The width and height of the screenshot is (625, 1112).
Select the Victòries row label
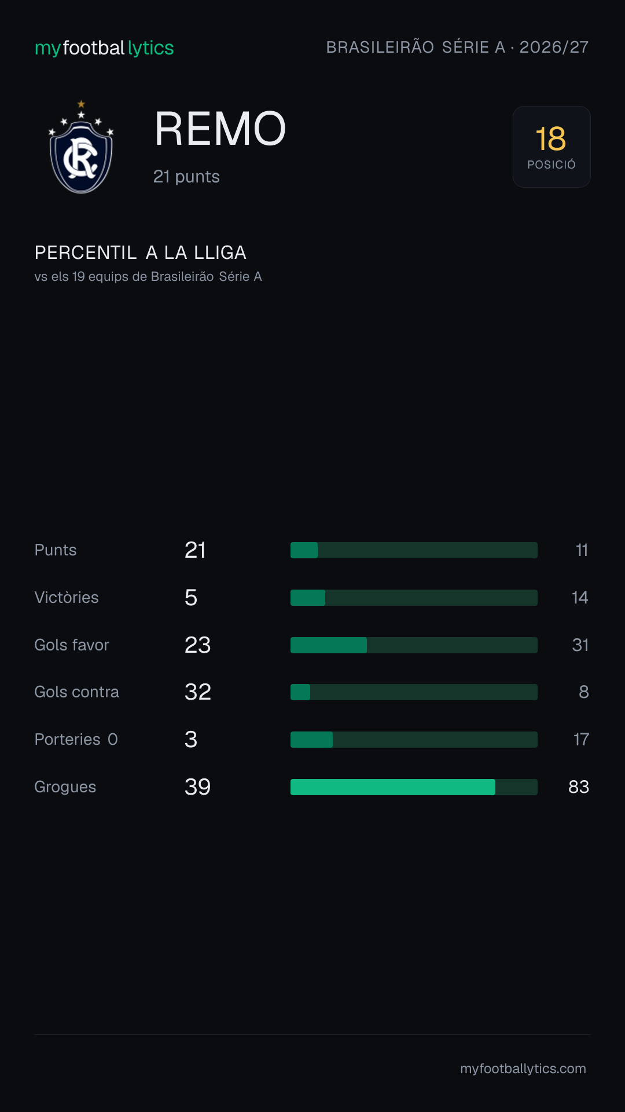click(67, 598)
